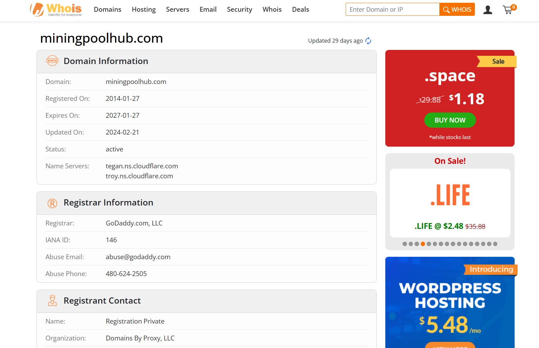Click the Registrant Contact heading
The height and width of the screenshot is (348, 539).
(x=102, y=300)
